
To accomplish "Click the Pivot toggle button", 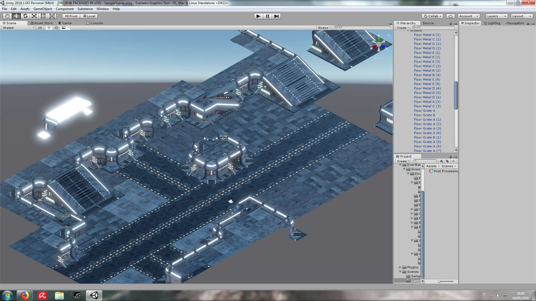I will [x=71, y=16].
